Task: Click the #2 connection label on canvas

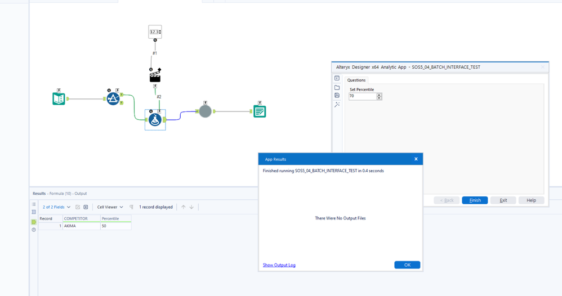Action: 159,97
